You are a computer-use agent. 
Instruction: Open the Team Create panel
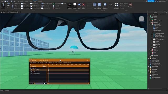[x=45, y=6]
